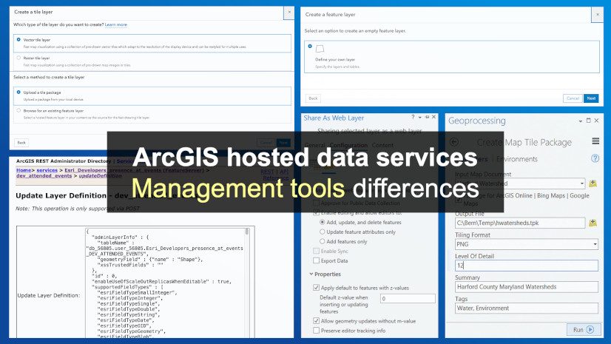Viewport: 611px width, 344px height.
Task: Open Share As Web Layer pane options arrow
Action: click(x=419, y=118)
